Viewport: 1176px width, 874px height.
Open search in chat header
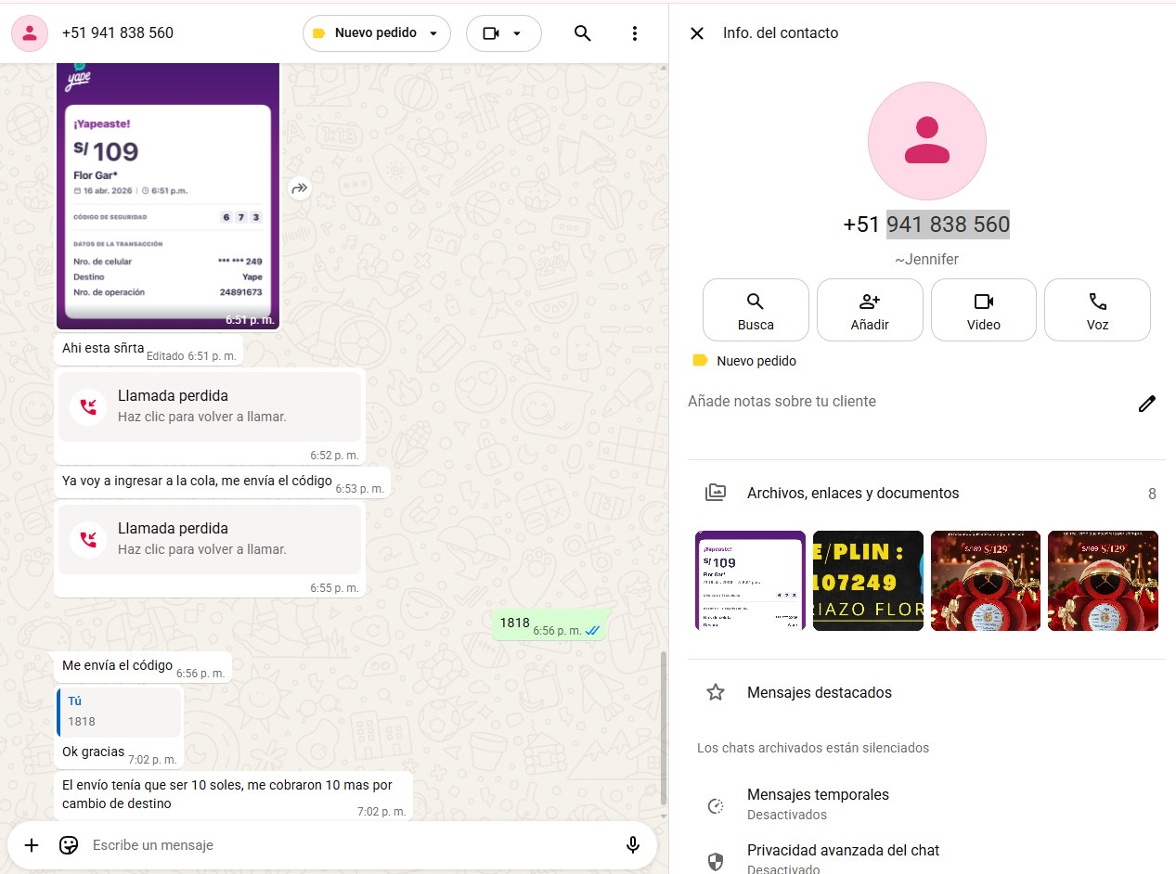tap(582, 33)
